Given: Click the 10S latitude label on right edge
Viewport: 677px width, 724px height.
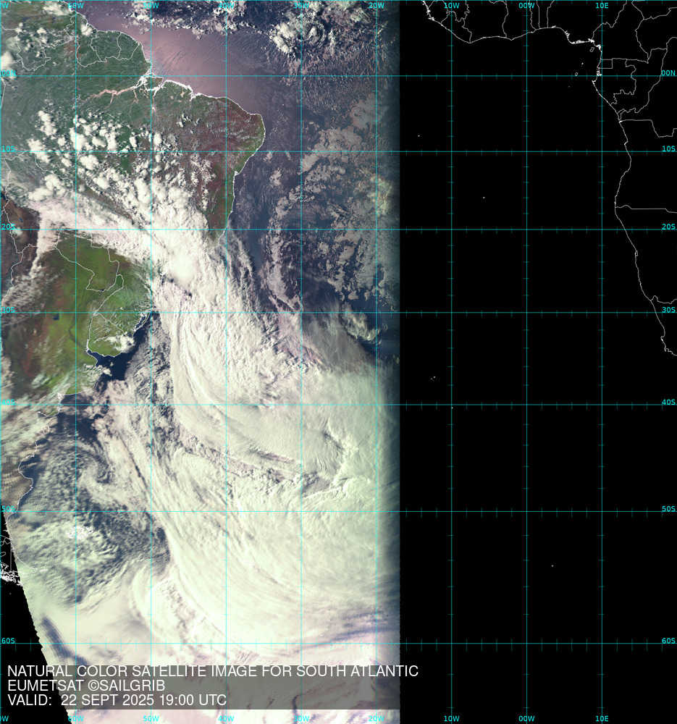Looking at the screenshot, I should [668, 149].
